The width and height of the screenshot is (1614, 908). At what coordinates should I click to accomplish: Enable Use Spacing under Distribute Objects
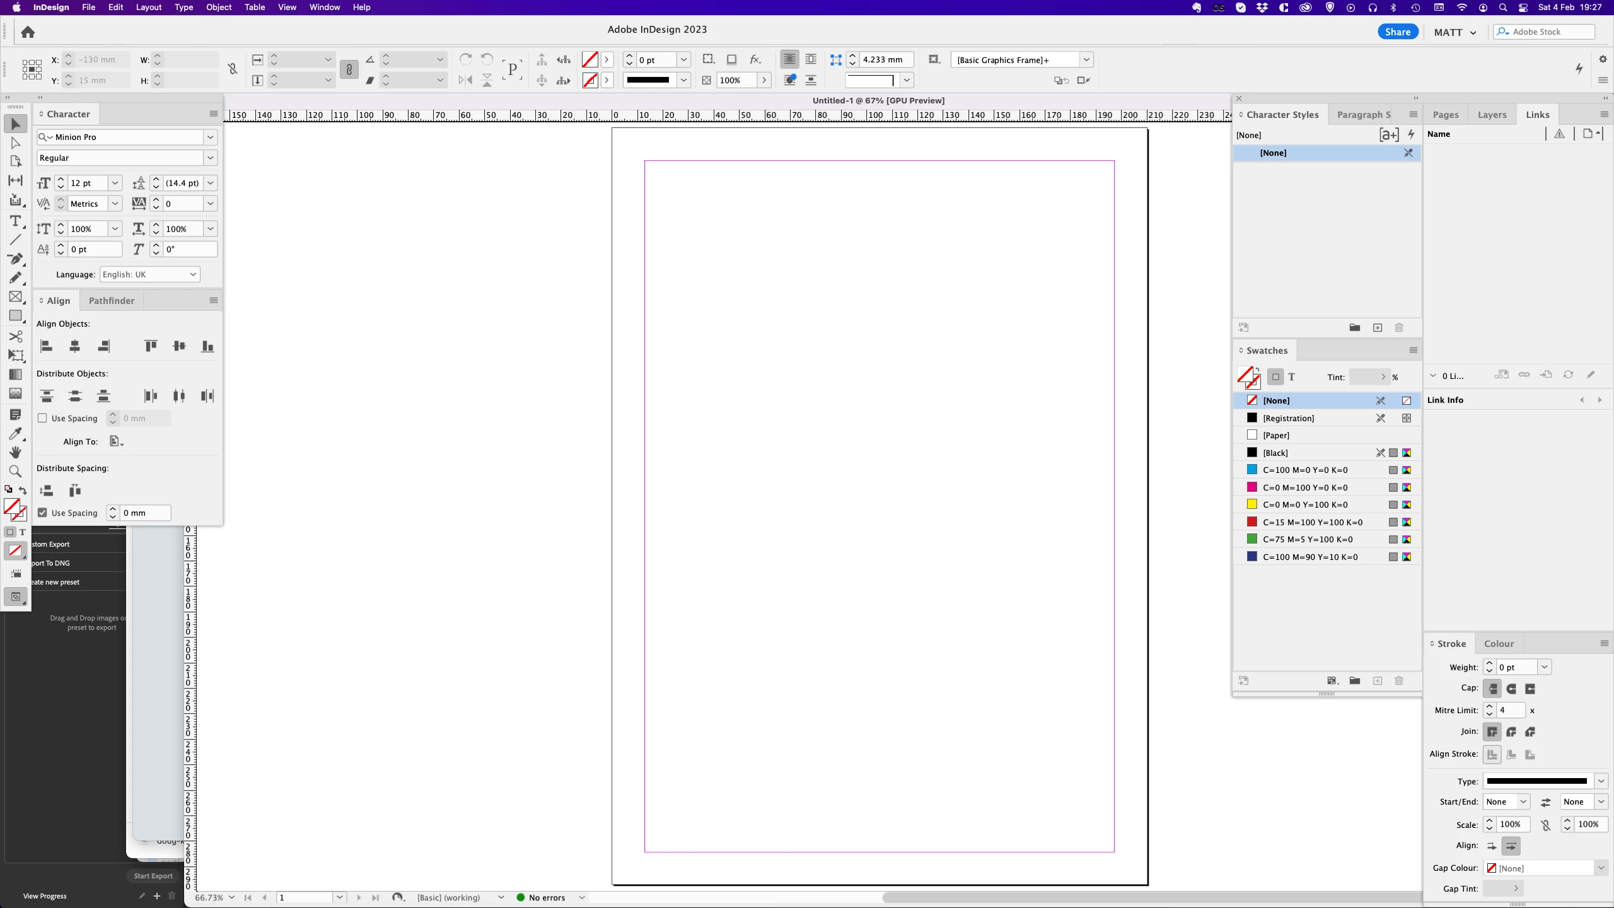coord(43,418)
